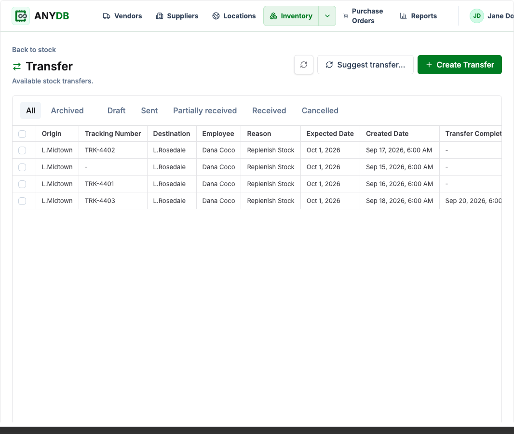This screenshot has height=434, width=514.
Task: Click the Sep 17, 2026, 6:00 AM cell
Action: point(400,150)
